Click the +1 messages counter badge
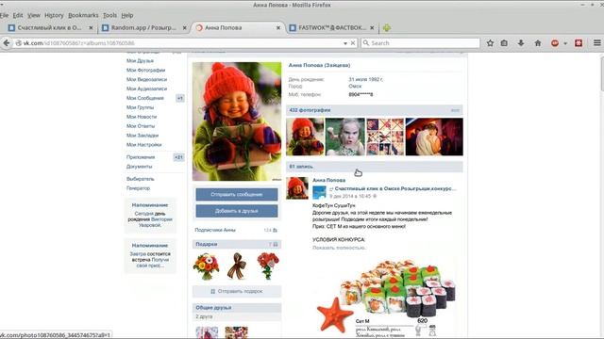604x339 pixels. (x=179, y=98)
